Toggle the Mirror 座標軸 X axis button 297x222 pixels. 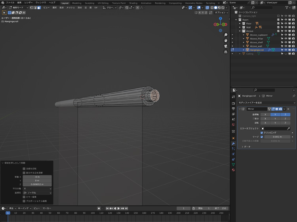(265, 115)
